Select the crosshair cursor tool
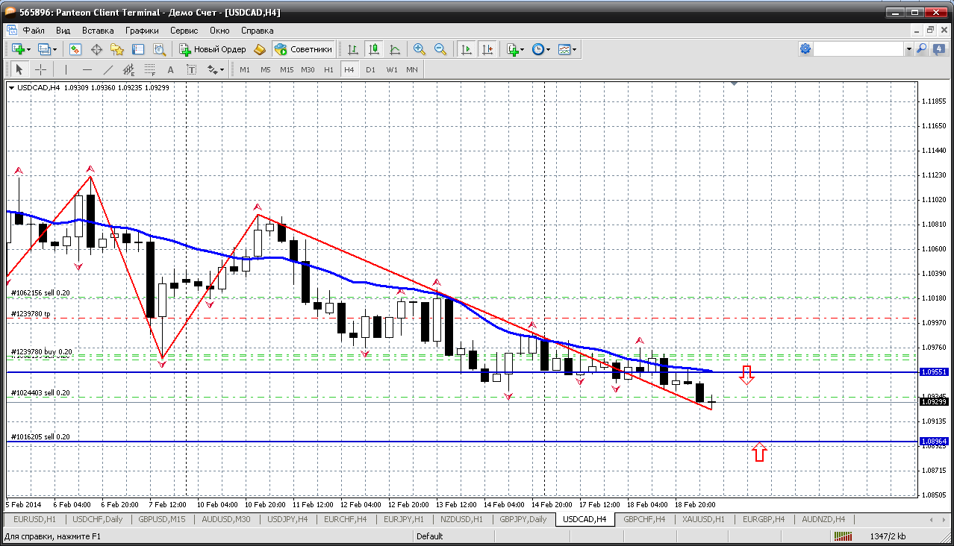 (x=40, y=69)
